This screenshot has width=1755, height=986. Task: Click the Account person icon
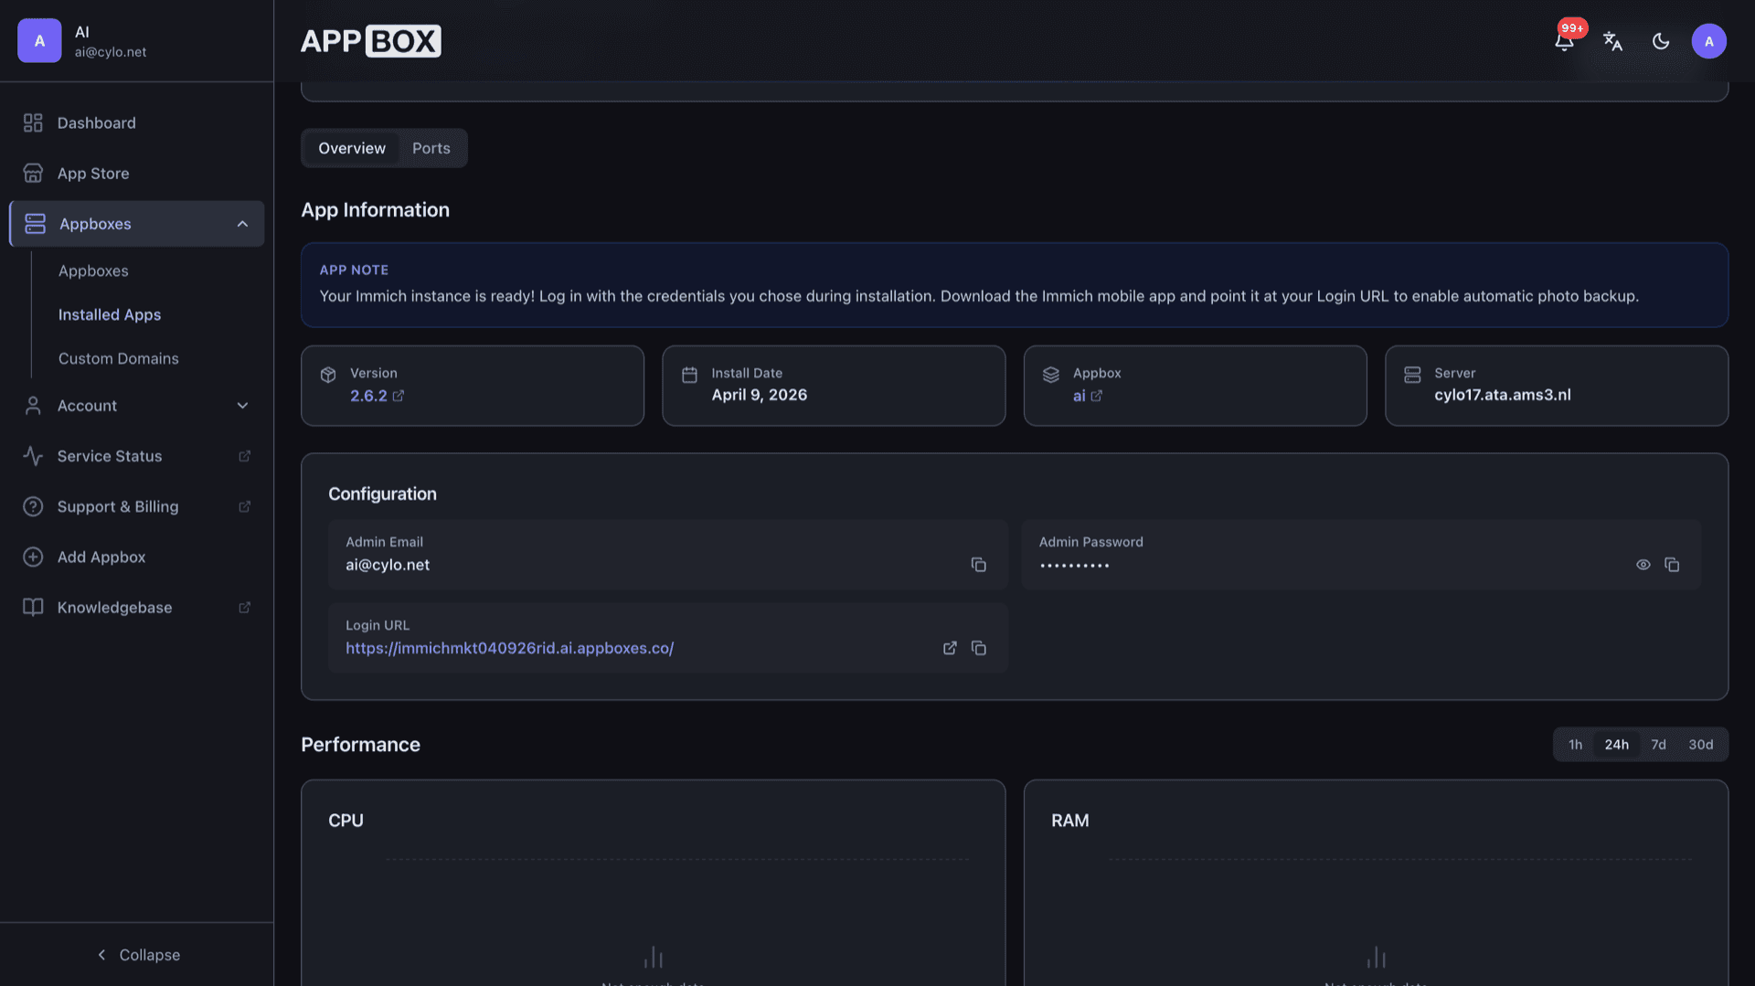pos(33,406)
